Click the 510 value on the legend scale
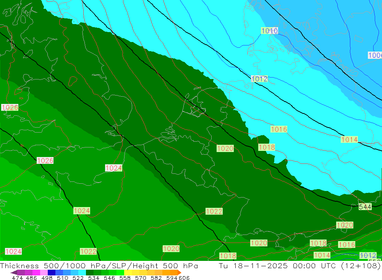Screen dimensions: 382x280 click(62, 278)
